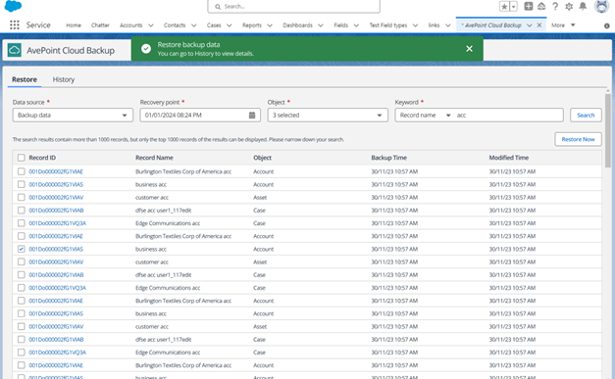
Task: Open the Favorites list dropdown arrow
Action: (x=513, y=6)
